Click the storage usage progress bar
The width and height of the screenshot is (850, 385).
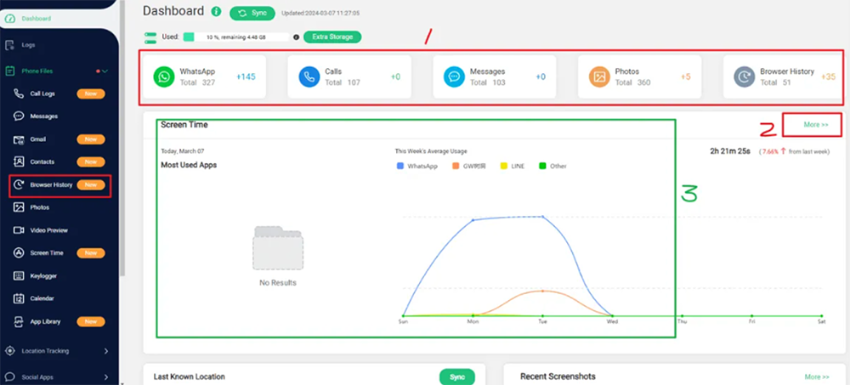235,37
